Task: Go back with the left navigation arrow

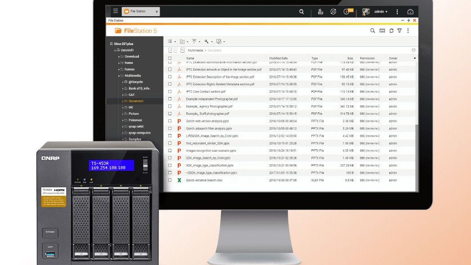Action: [170, 50]
